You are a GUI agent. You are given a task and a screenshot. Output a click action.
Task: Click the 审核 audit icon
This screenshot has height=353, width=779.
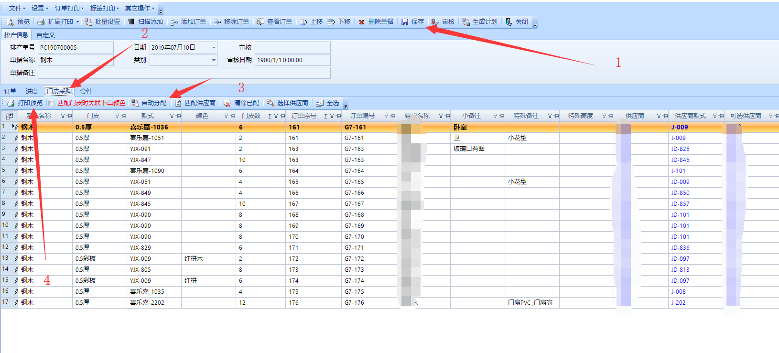(434, 22)
